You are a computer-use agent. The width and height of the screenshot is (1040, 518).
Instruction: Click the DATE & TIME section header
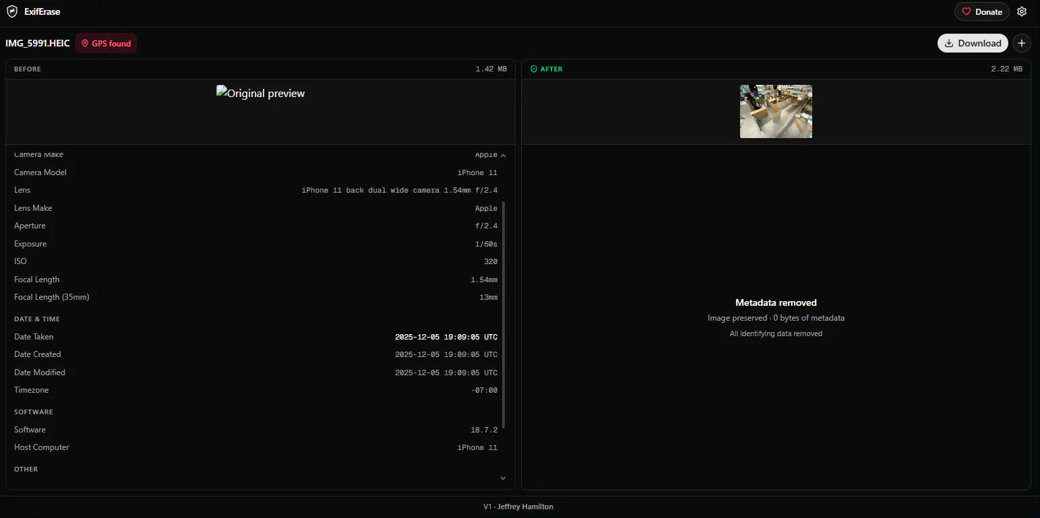coord(37,319)
